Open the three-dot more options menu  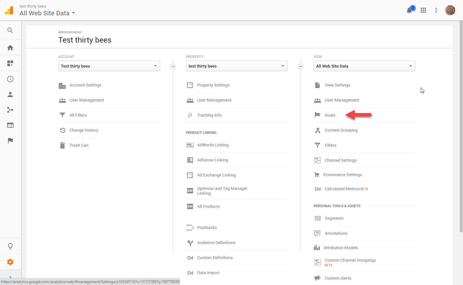click(436, 10)
